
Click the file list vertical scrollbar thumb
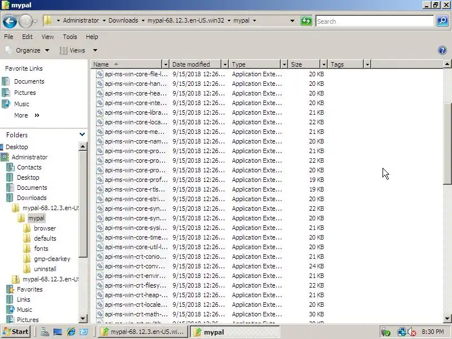click(x=447, y=144)
